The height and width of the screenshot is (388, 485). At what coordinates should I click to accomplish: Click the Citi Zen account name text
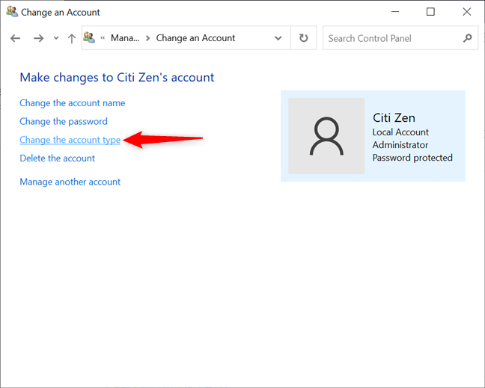point(394,117)
